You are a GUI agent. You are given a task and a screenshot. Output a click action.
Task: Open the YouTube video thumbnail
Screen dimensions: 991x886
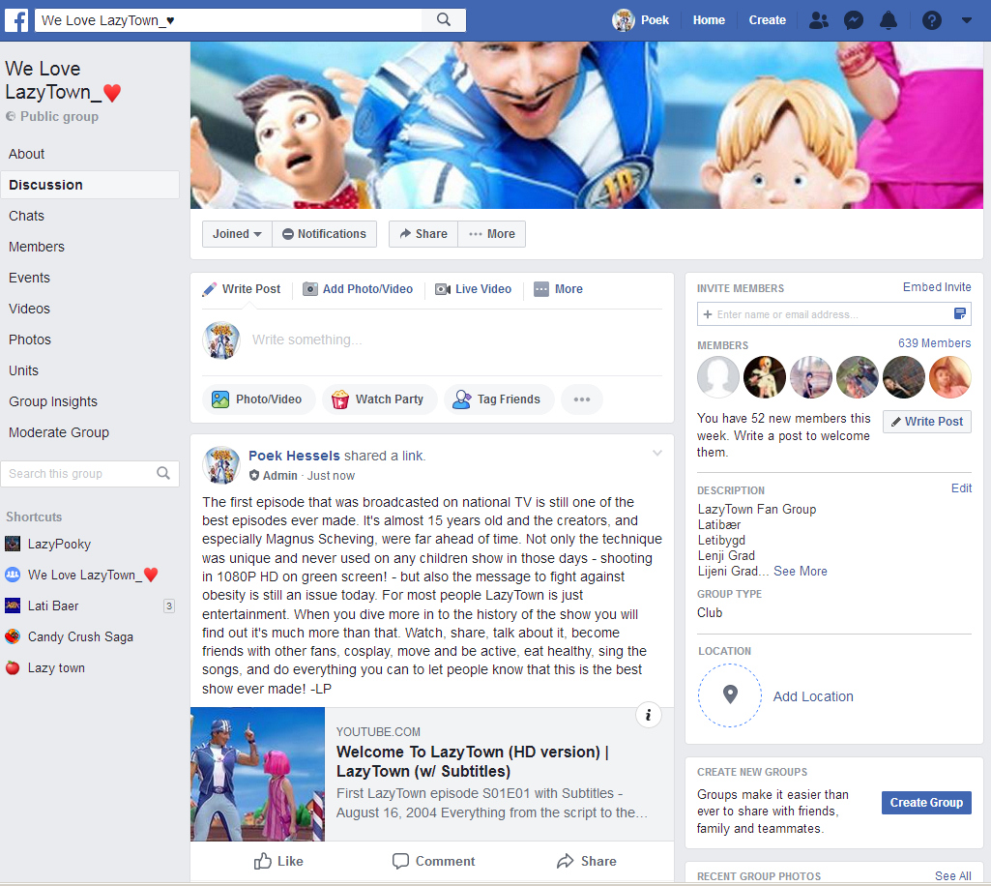[258, 775]
